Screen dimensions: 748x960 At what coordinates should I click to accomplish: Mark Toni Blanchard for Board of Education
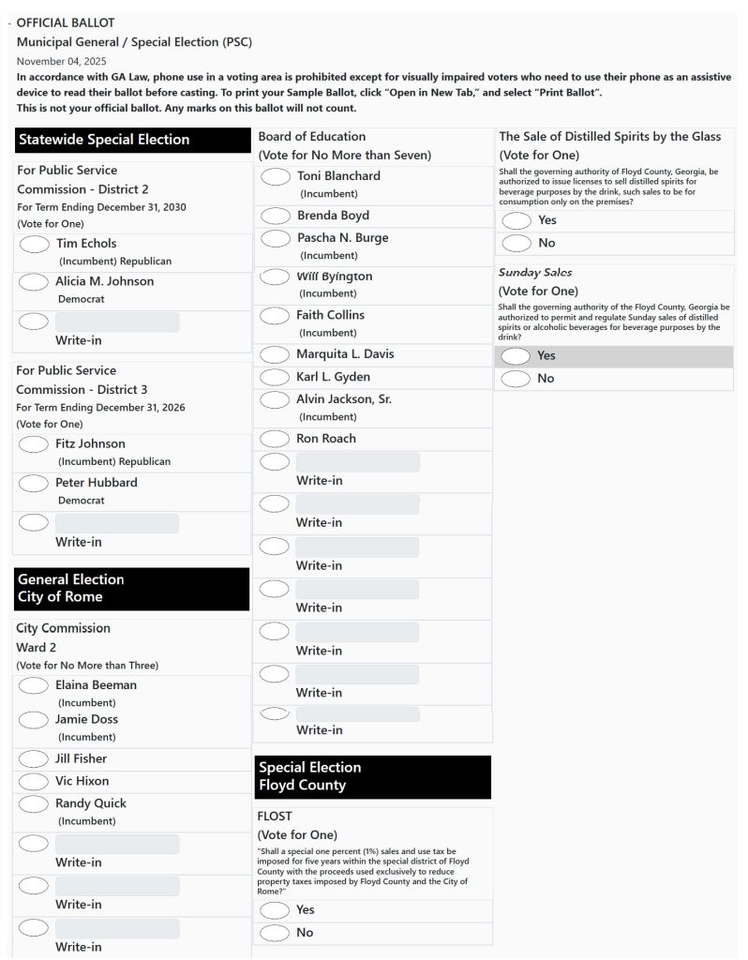point(275,177)
